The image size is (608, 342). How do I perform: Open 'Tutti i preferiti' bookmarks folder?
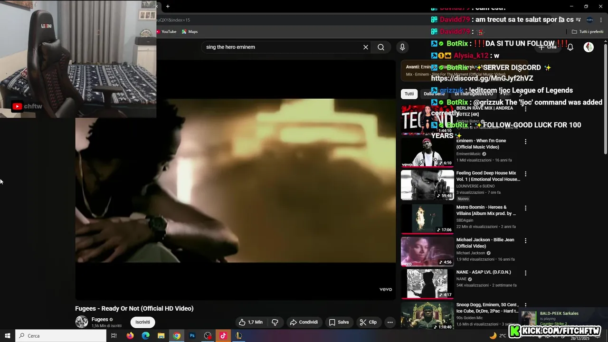[x=588, y=32]
